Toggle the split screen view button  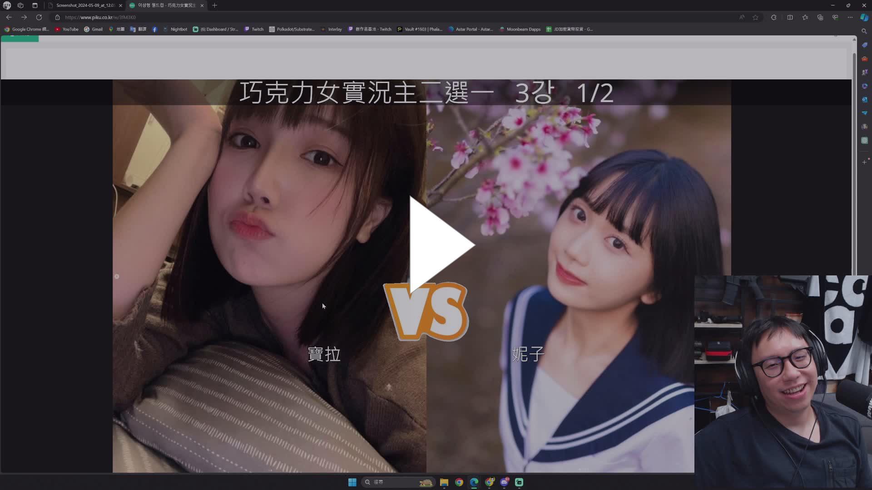790,17
